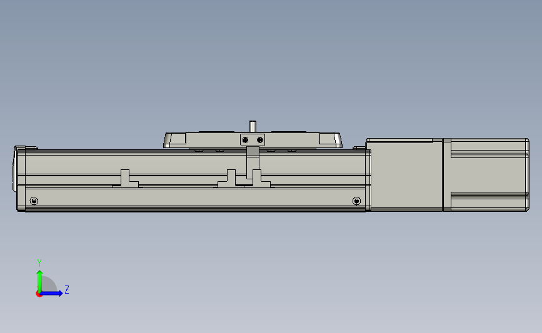This screenshot has width=542, height=333.
Task: Select the lower side cover of the rail
Action: [x=195, y=197]
